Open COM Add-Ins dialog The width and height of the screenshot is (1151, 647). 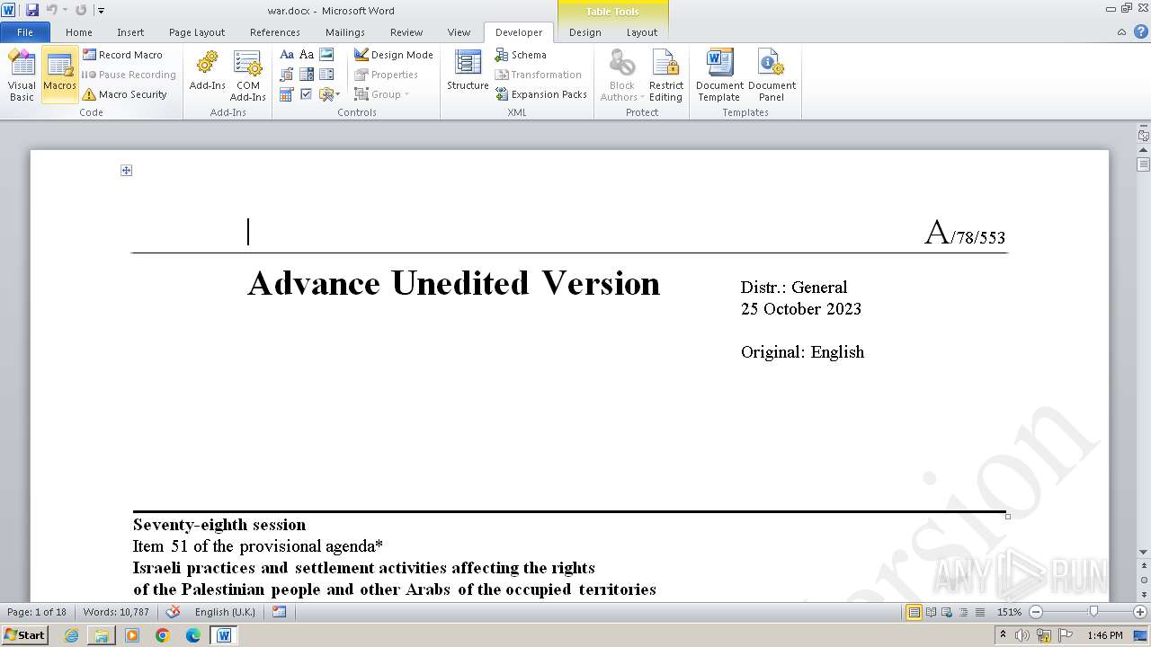point(247,75)
